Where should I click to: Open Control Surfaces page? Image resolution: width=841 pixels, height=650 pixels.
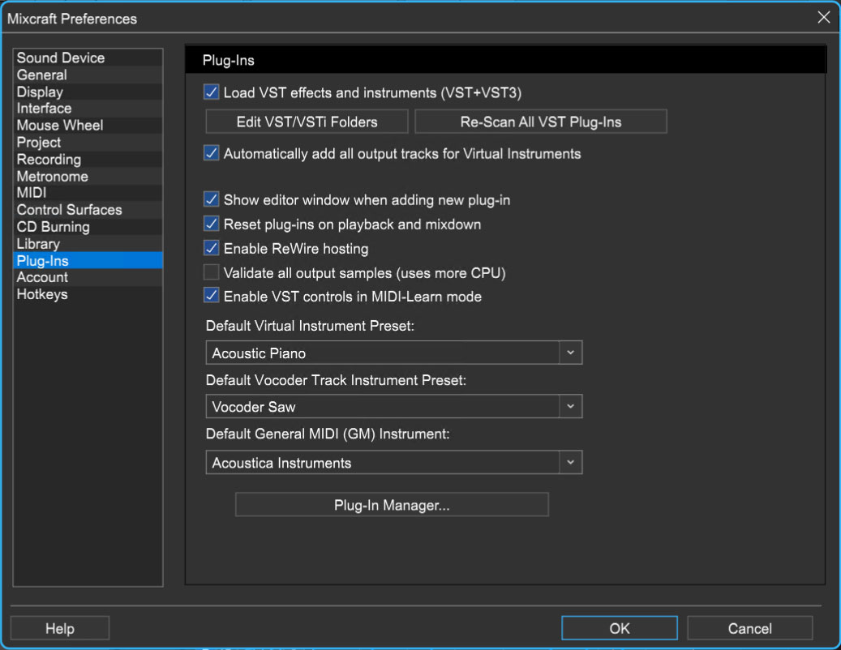click(88, 210)
